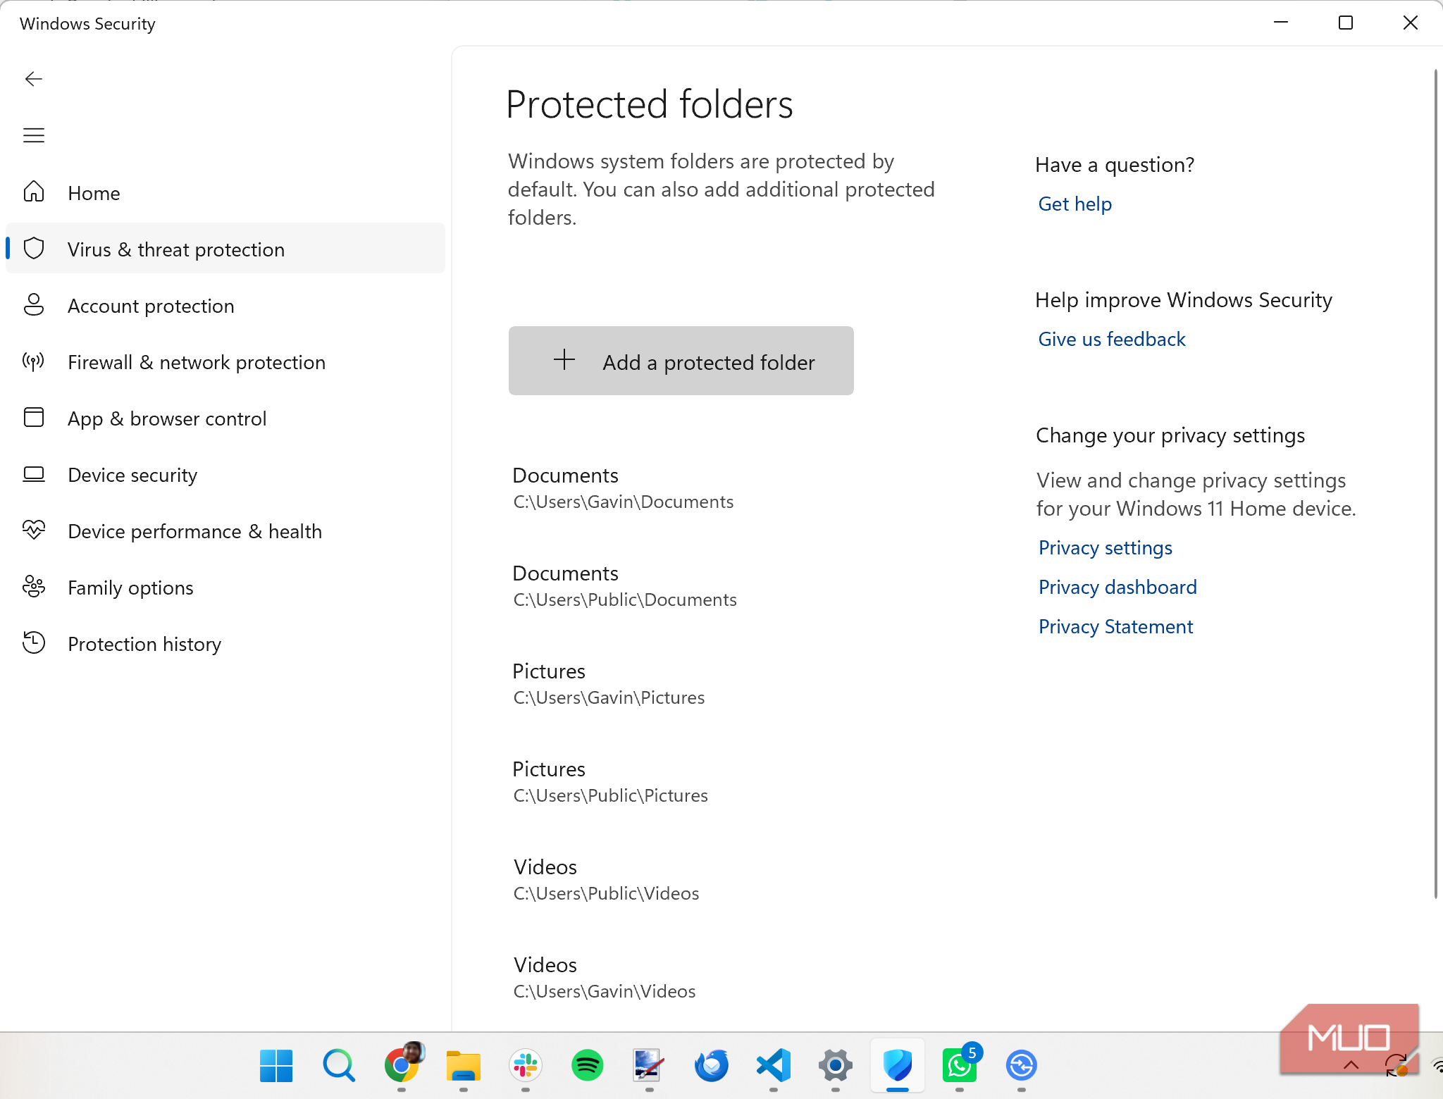Click the Virus & threat protection shield icon

point(34,248)
